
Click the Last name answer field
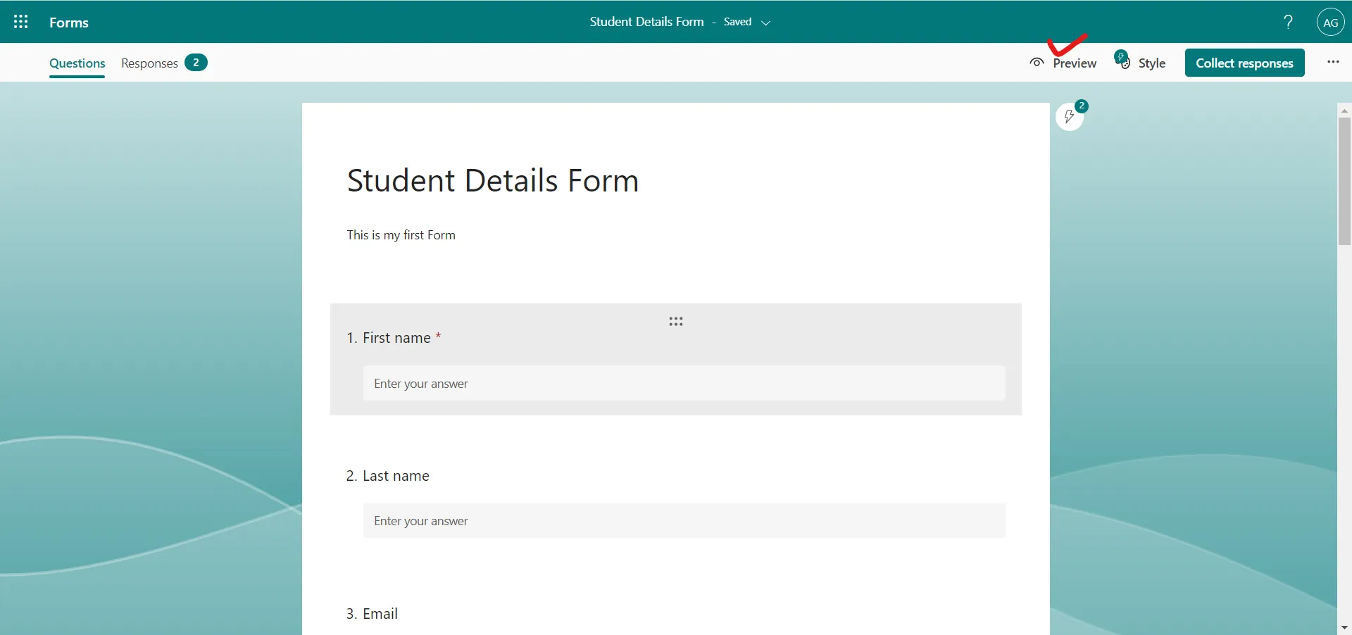point(684,520)
